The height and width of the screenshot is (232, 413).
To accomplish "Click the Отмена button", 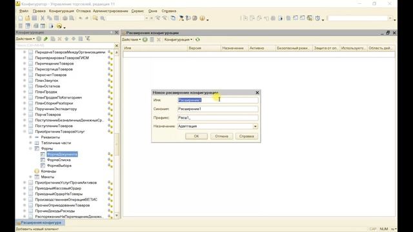I will click(221, 136).
